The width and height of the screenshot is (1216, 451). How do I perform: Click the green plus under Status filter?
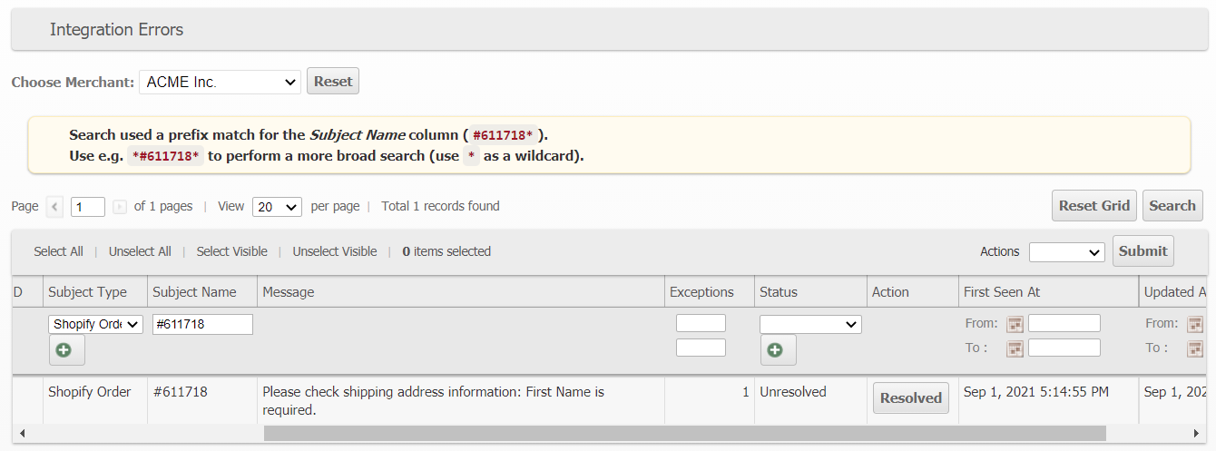[x=778, y=349]
